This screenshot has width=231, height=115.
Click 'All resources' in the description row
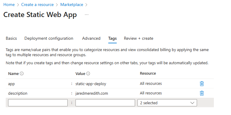pyautogui.click(x=151, y=93)
